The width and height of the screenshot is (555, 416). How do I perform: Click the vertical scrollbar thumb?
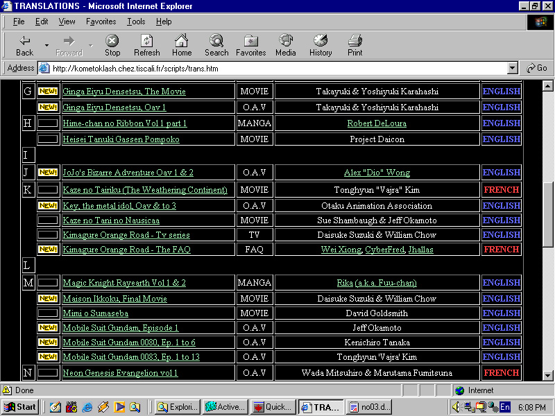(x=547, y=214)
